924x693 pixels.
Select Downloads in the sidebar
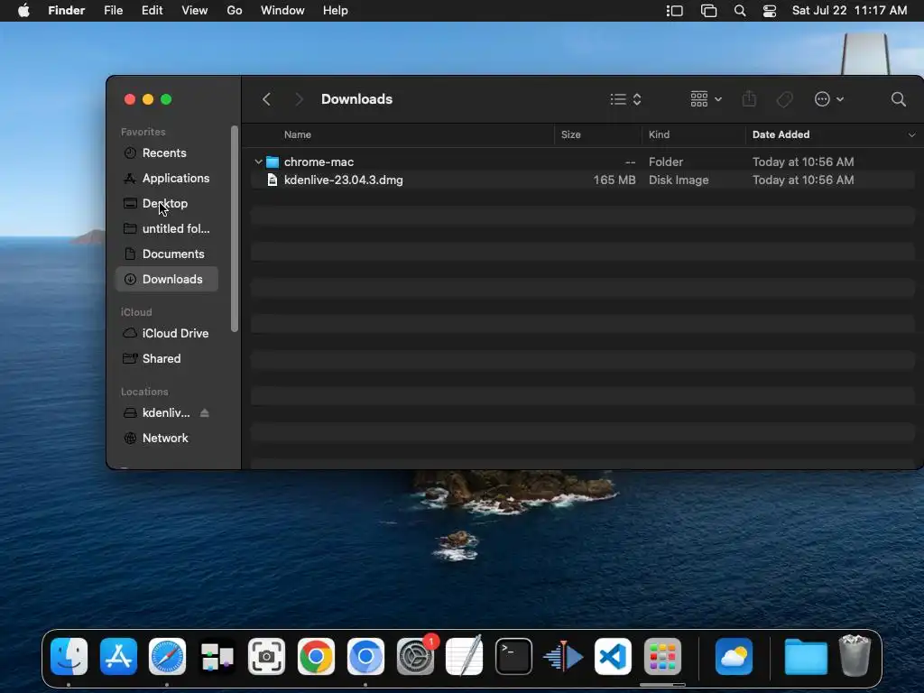click(167, 280)
